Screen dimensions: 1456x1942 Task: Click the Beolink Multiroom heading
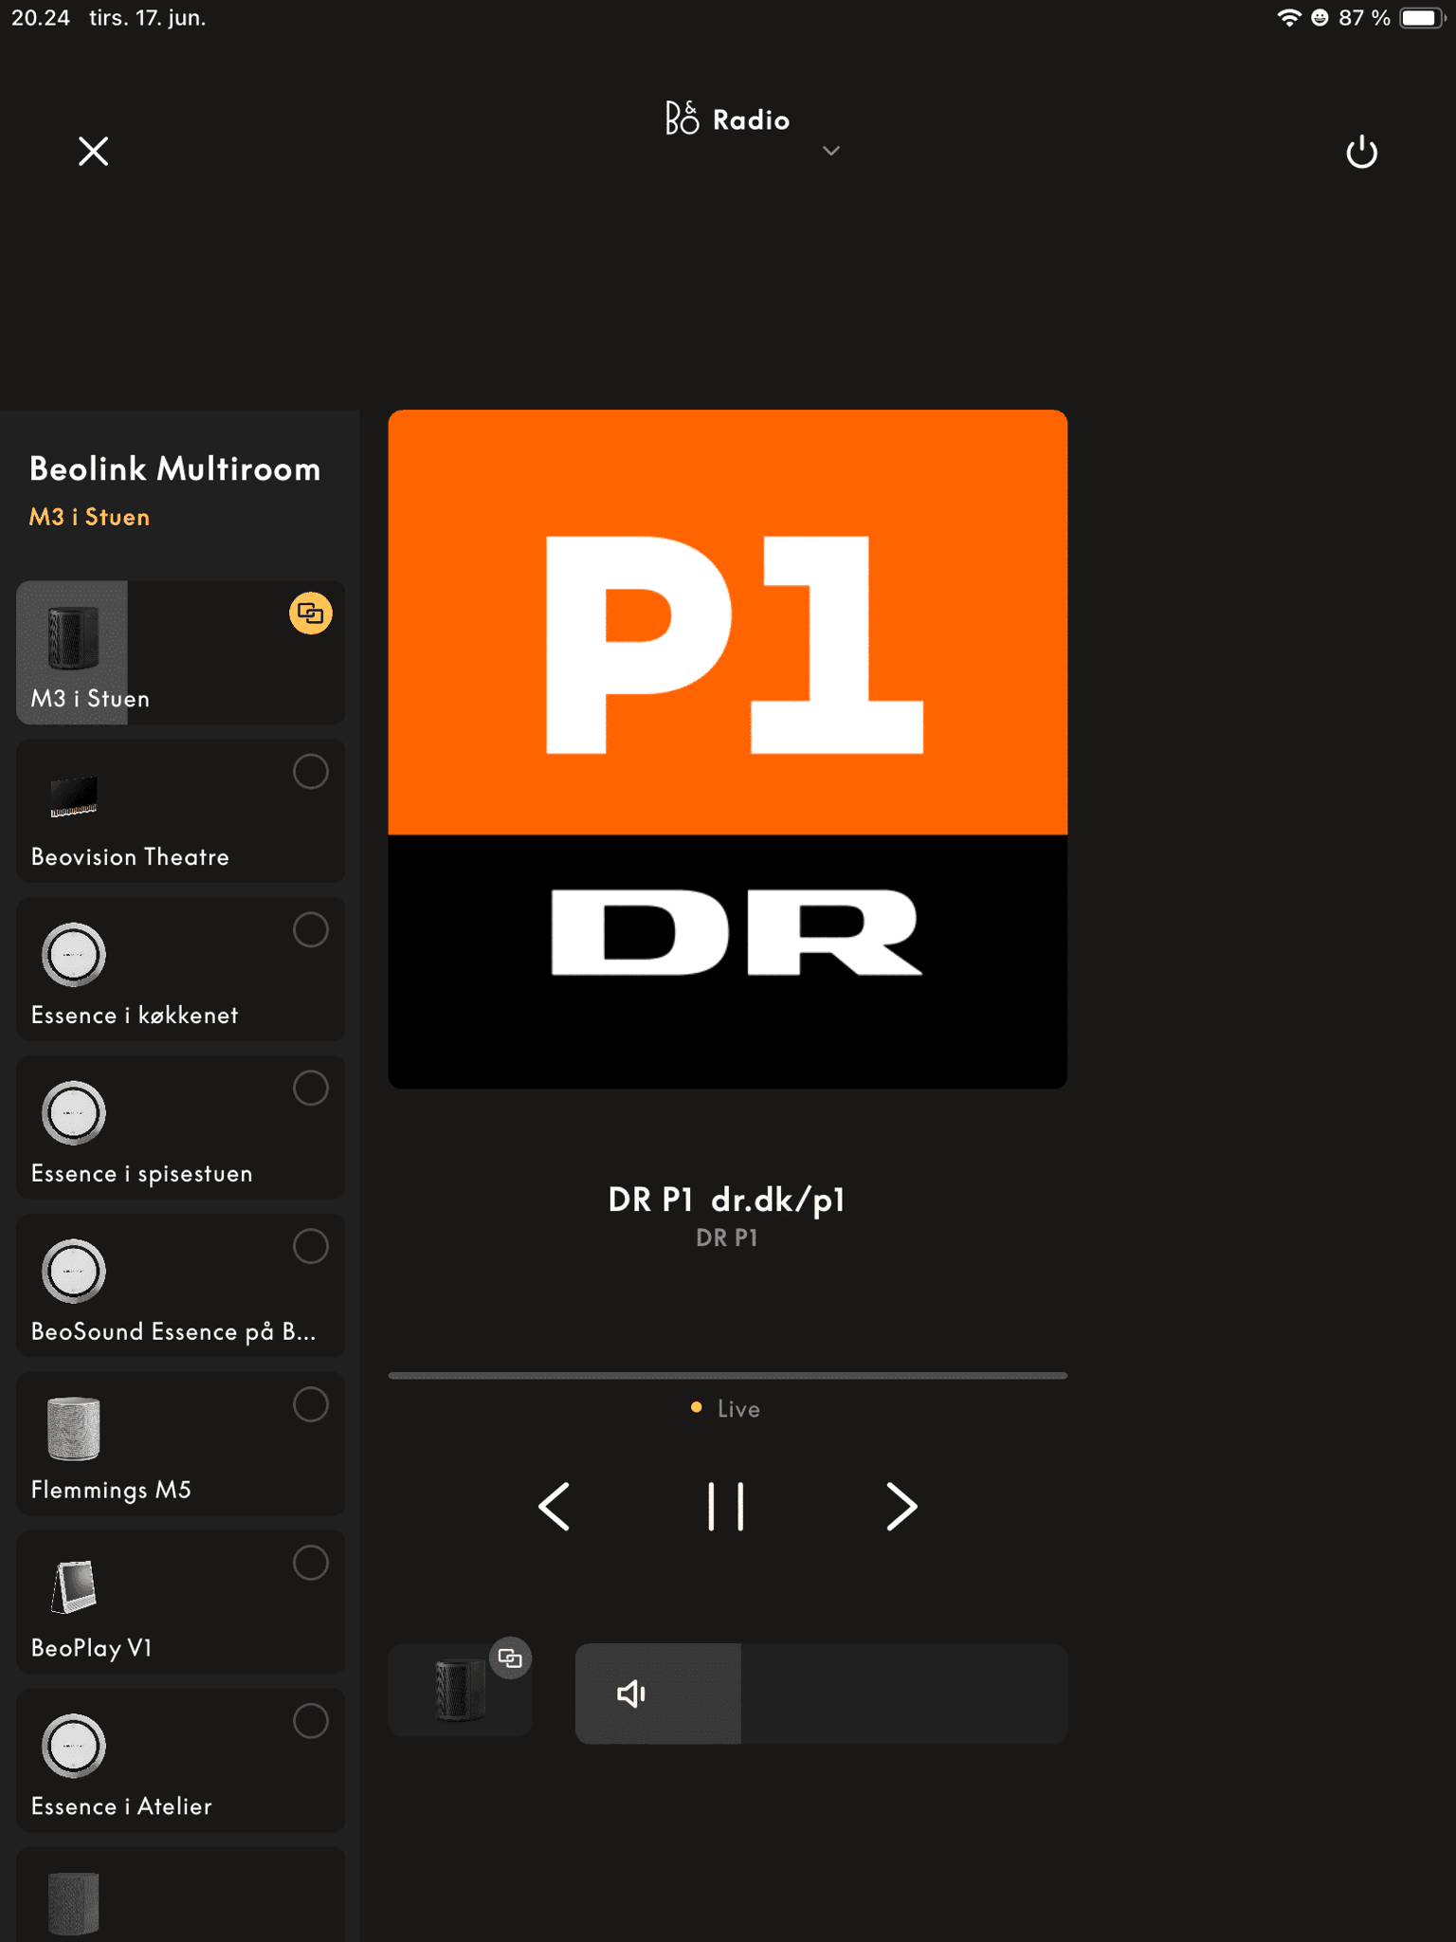click(x=175, y=469)
